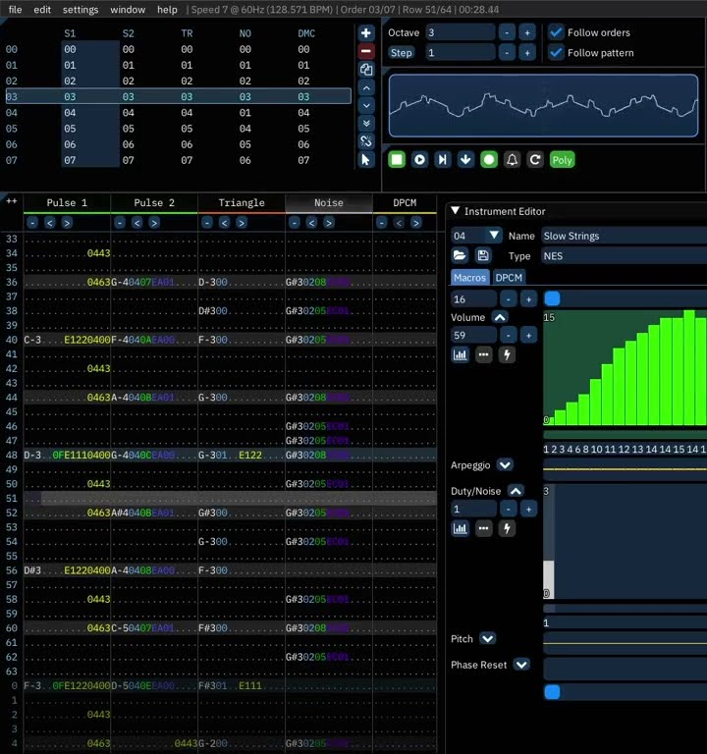Toggle repeat pattern
The image size is (707, 754).
pos(535,160)
